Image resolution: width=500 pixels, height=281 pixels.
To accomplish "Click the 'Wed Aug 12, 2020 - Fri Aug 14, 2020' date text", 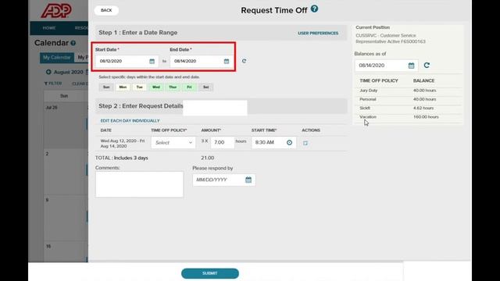I will (x=123, y=144).
